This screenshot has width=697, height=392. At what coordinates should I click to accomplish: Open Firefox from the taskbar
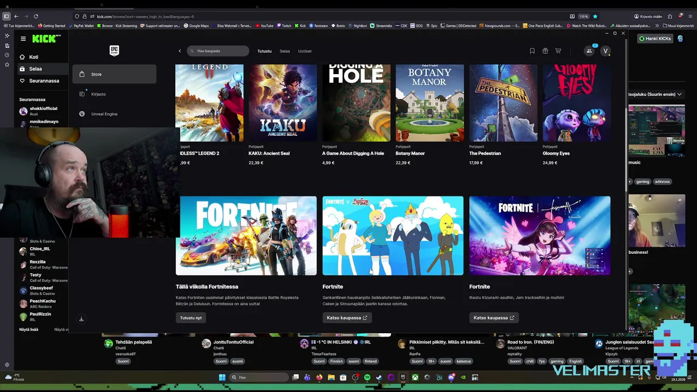[319, 377]
